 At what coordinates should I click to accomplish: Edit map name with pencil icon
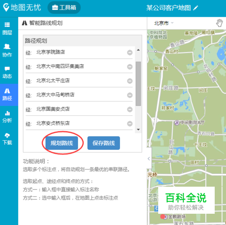point(196,8)
